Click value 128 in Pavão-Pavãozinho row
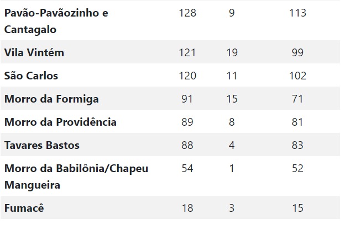345x225 pixels. 187,13
